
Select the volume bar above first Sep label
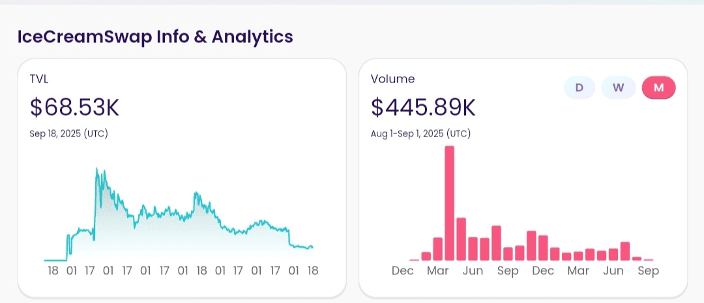click(x=508, y=253)
